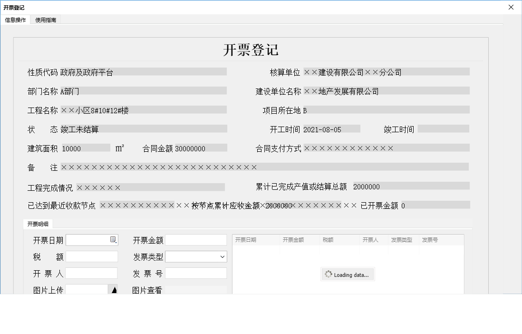Click the 税额 input field
Viewport: 522px width, 334px height.
pyautogui.click(x=92, y=256)
